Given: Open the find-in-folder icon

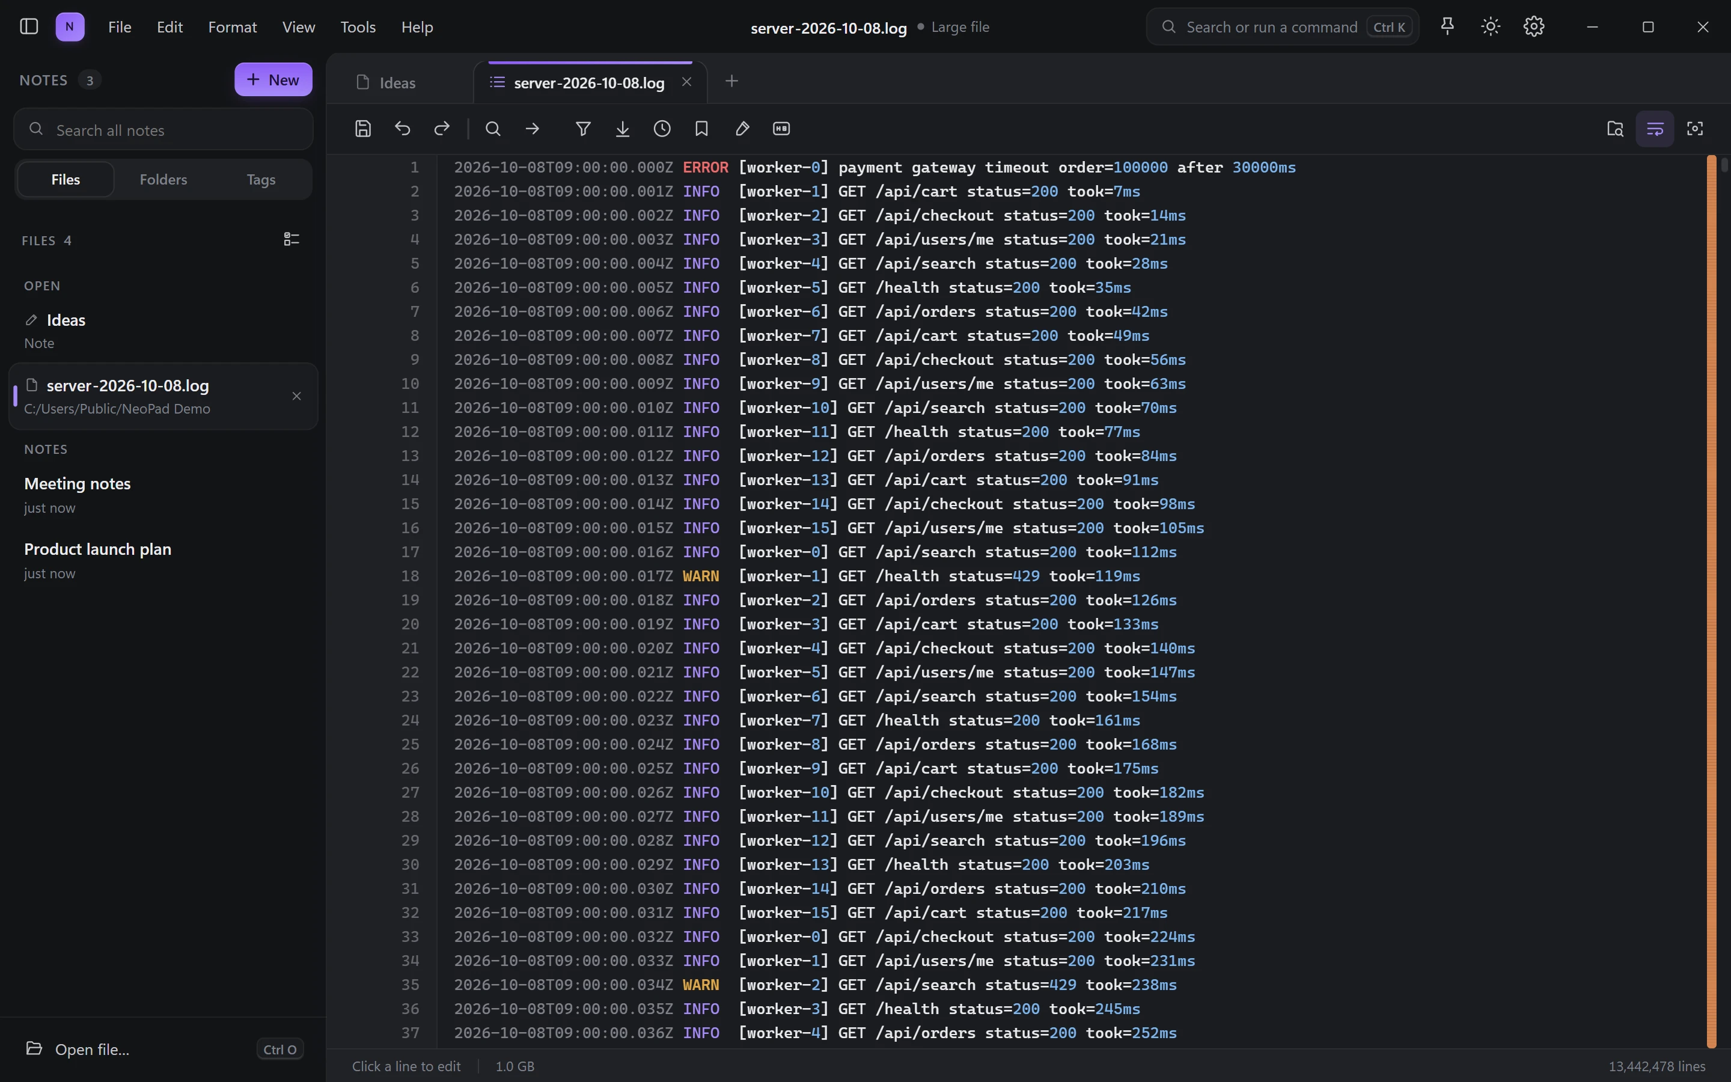Looking at the screenshot, I should [x=1614, y=129].
